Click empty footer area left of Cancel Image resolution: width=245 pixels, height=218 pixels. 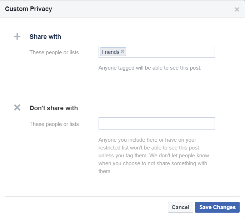(x=86, y=207)
